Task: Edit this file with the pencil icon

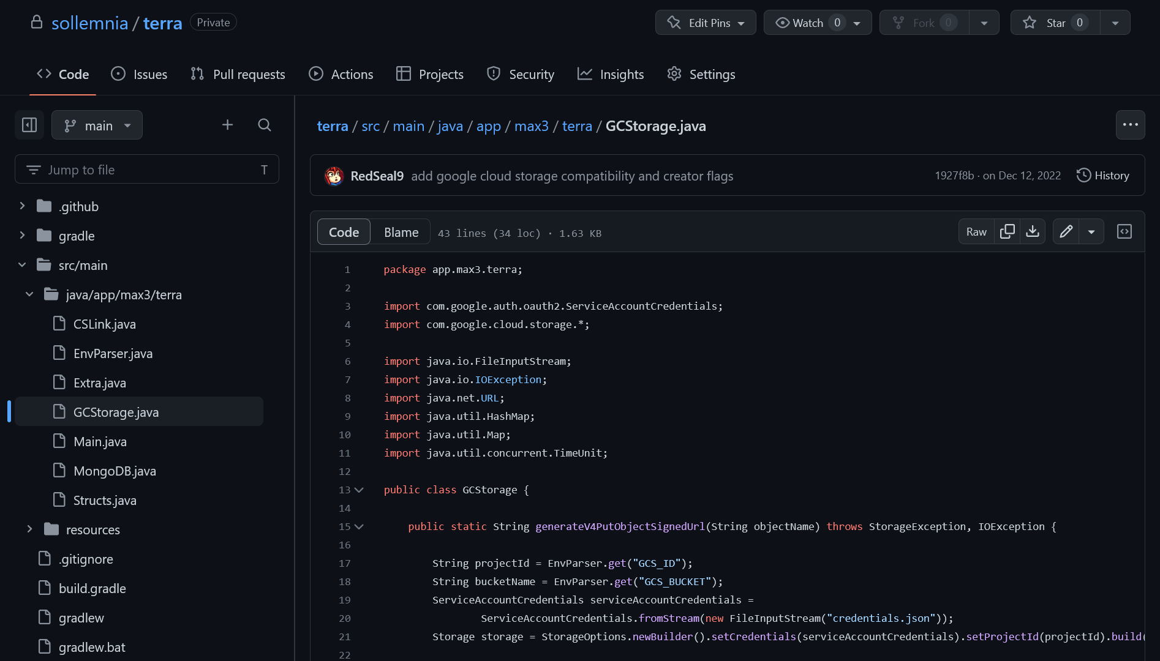Action: (1066, 231)
